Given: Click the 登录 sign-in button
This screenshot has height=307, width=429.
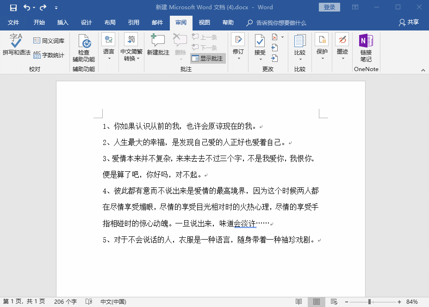Looking at the screenshot, I should [x=329, y=7].
